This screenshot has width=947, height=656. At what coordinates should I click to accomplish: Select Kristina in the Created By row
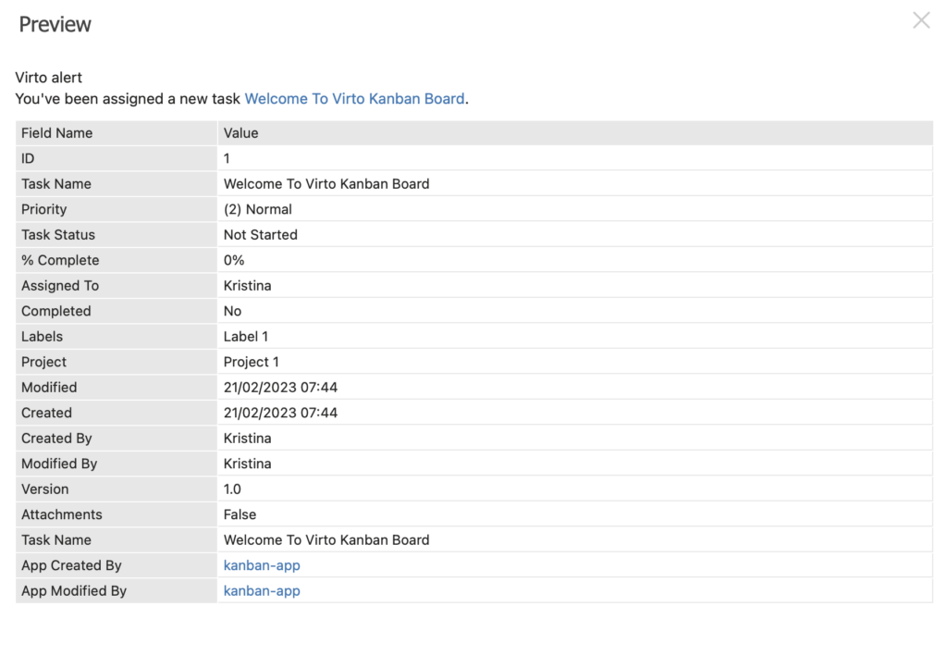coord(247,438)
